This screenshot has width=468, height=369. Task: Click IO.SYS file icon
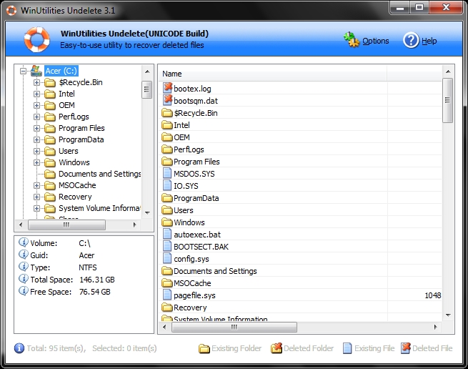tap(167, 185)
